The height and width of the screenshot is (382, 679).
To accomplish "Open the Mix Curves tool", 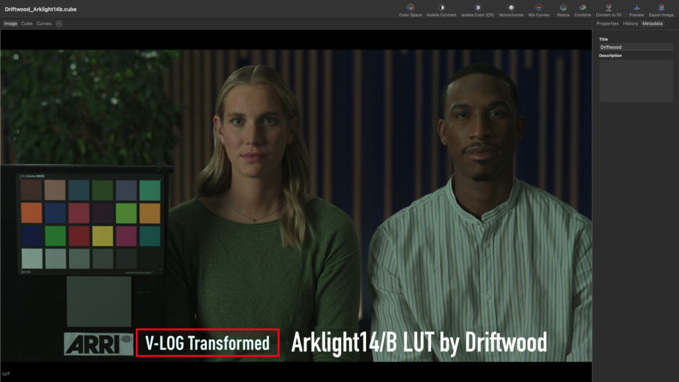I will tap(538, 10).
